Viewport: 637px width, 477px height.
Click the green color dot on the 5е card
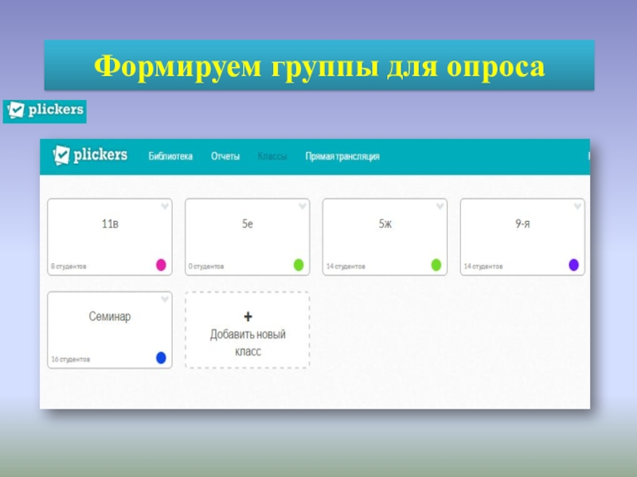point(299,265)
